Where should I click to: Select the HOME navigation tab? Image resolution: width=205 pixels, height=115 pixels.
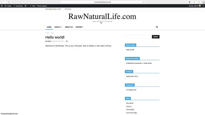click(49, 27)
